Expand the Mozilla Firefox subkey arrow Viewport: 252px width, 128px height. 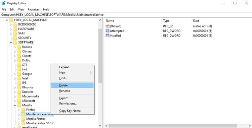19,119
